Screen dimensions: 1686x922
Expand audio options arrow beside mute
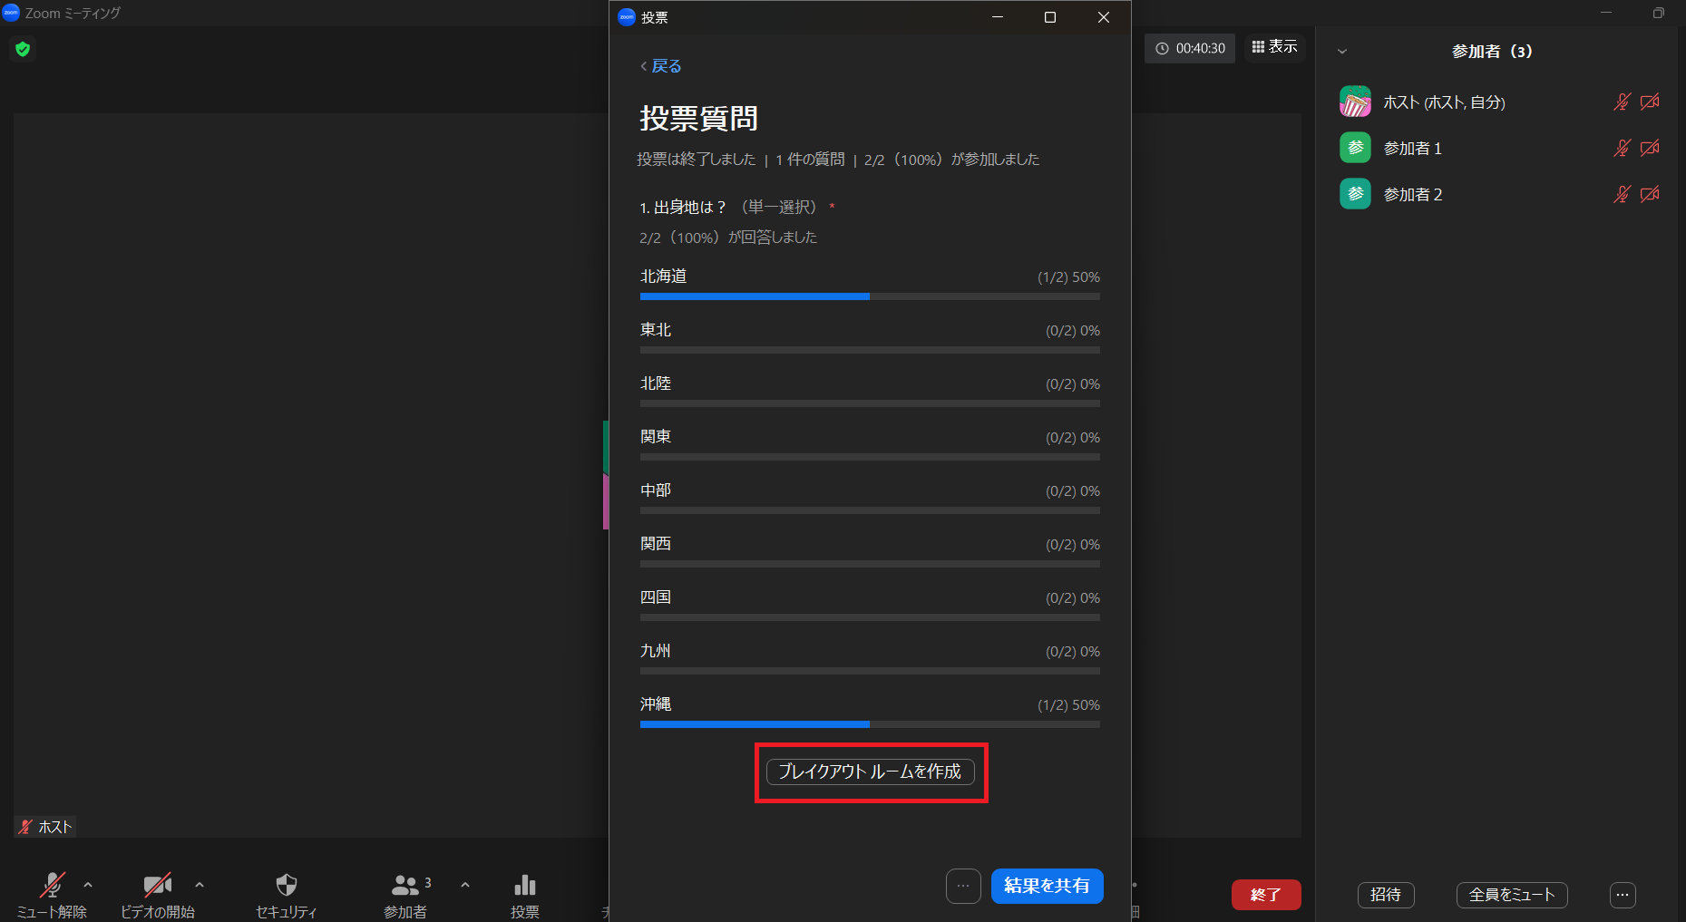point(88,884)
